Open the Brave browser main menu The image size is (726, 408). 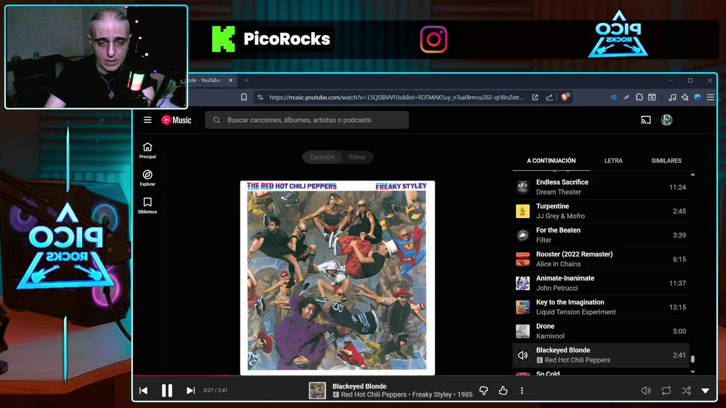point(710,97)
